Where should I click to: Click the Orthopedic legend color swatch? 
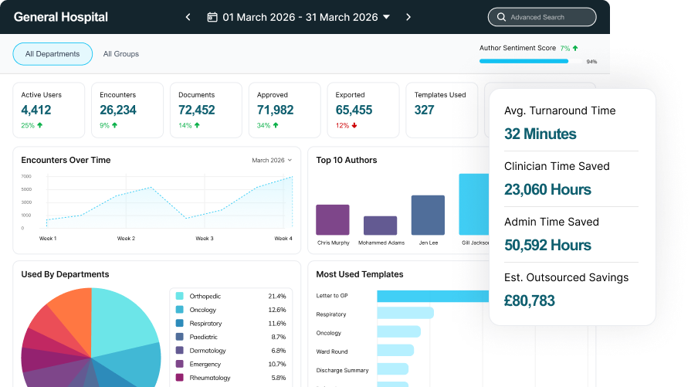click(179, 296)
